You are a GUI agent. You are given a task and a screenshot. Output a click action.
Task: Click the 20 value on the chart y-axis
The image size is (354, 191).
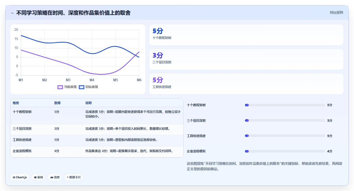click(16, 30)
